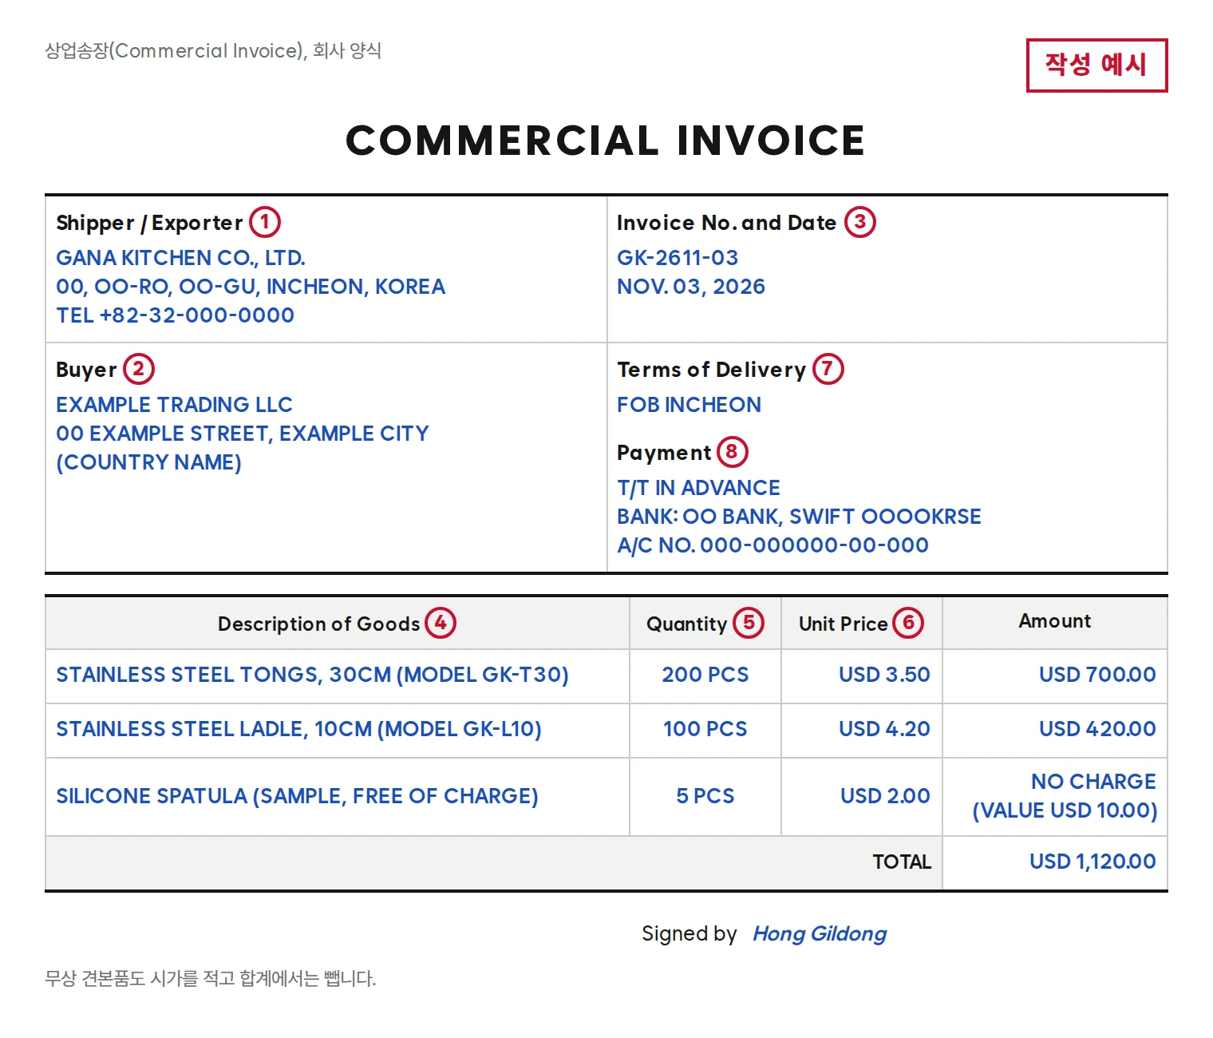Screen dimensions: 1213x1038
Task: Click the "100 PCS" quantity cell
Action: tap(705, 729)
